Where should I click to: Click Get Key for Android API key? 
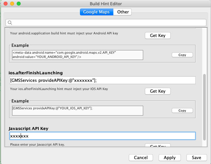tap(158, 35)
